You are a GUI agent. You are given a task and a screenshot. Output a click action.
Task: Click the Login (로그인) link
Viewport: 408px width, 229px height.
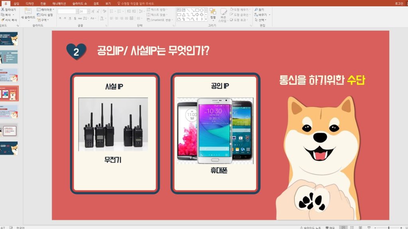click(x=398, y=3)
